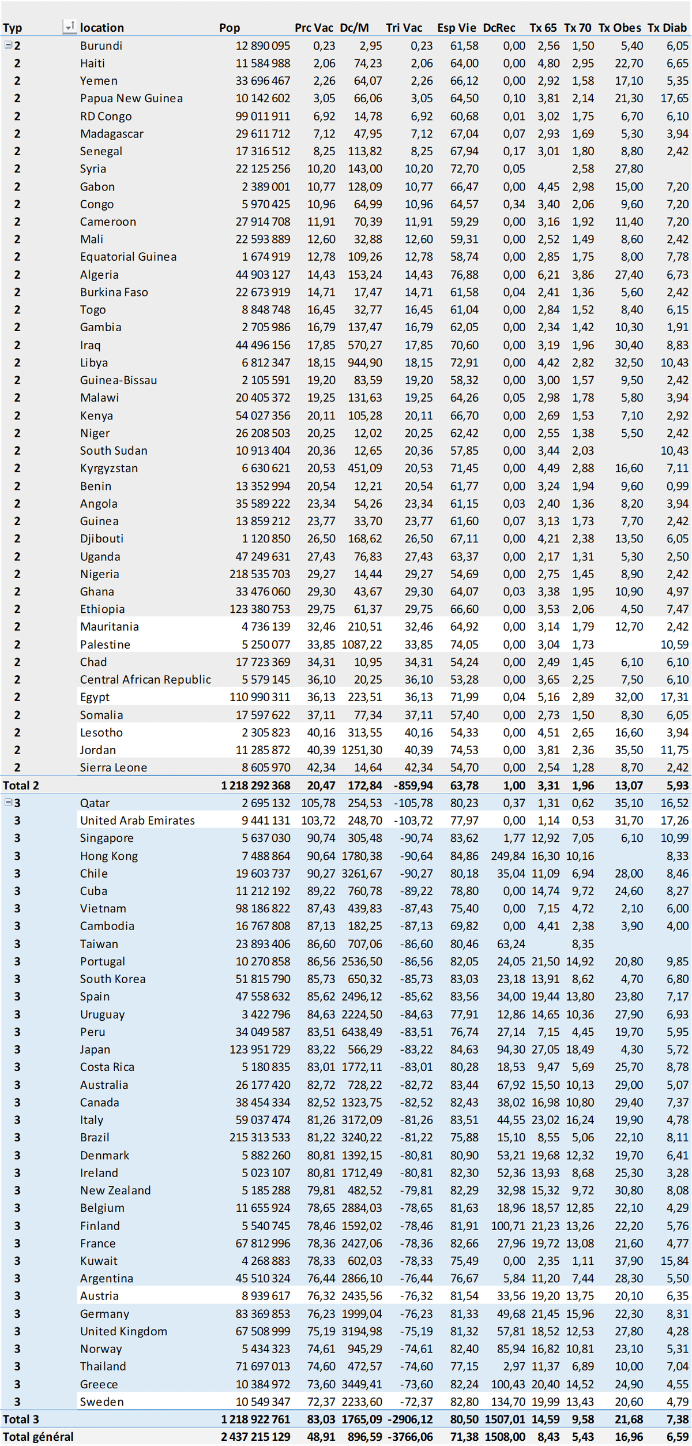Select the Papua New Guinea cell
Viewport: 692px width, 1446px height.
pyautogui.click(x=131, y=98)
